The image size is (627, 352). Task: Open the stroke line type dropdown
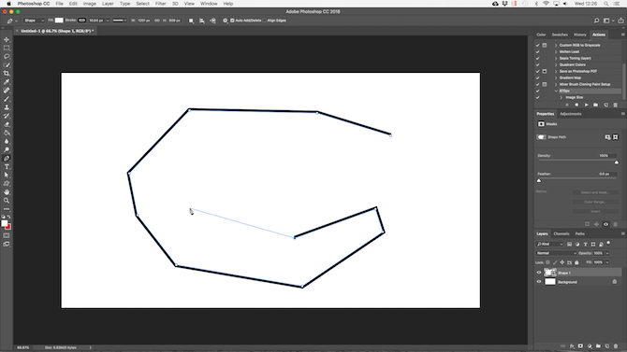pyautogui.click(x=119, y=21)
